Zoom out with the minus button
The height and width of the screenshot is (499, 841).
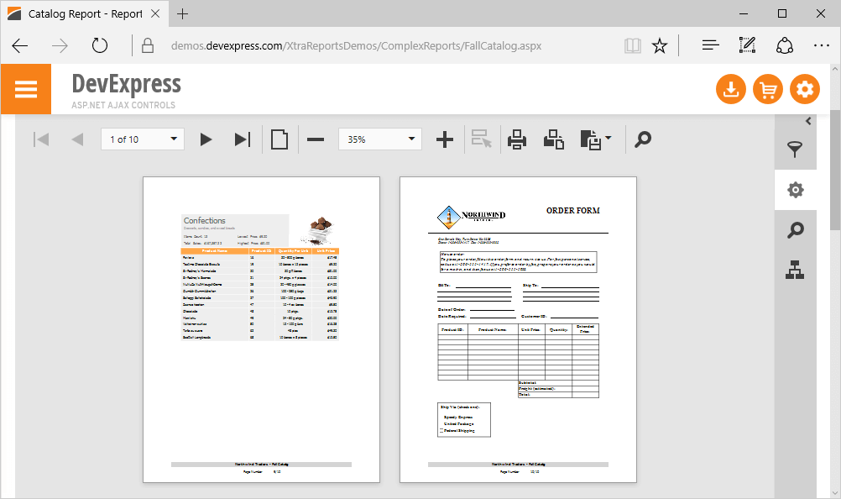coord(316,139)
